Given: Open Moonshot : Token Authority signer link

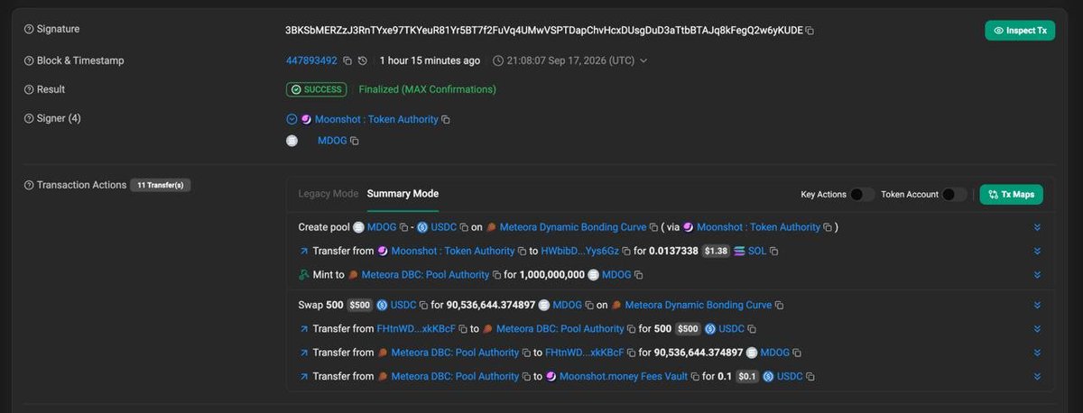Looking at the screenshot, I should tap(376, 119).
